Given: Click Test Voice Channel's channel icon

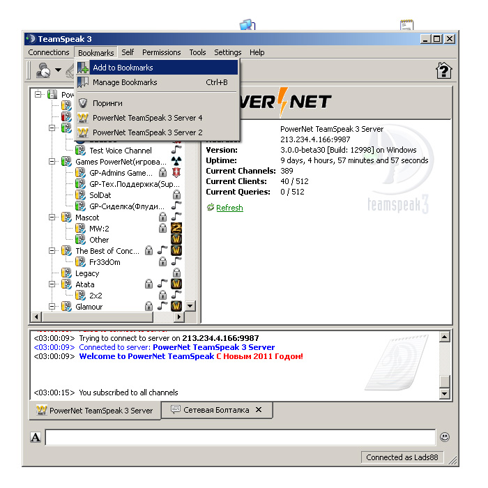Looking at the screenshot, I should (x=80, y=151).
